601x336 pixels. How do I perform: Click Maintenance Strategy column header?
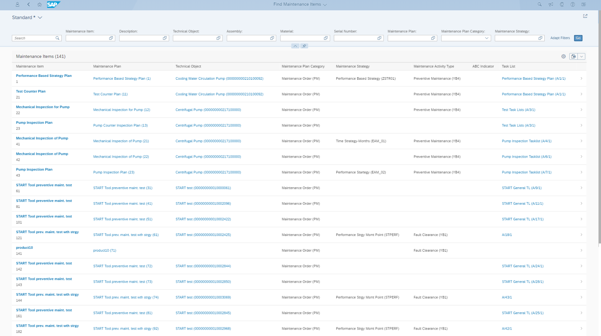pos(352,67)
